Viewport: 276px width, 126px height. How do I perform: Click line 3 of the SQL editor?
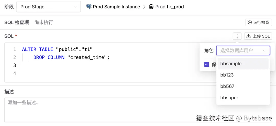pos(102,65)
